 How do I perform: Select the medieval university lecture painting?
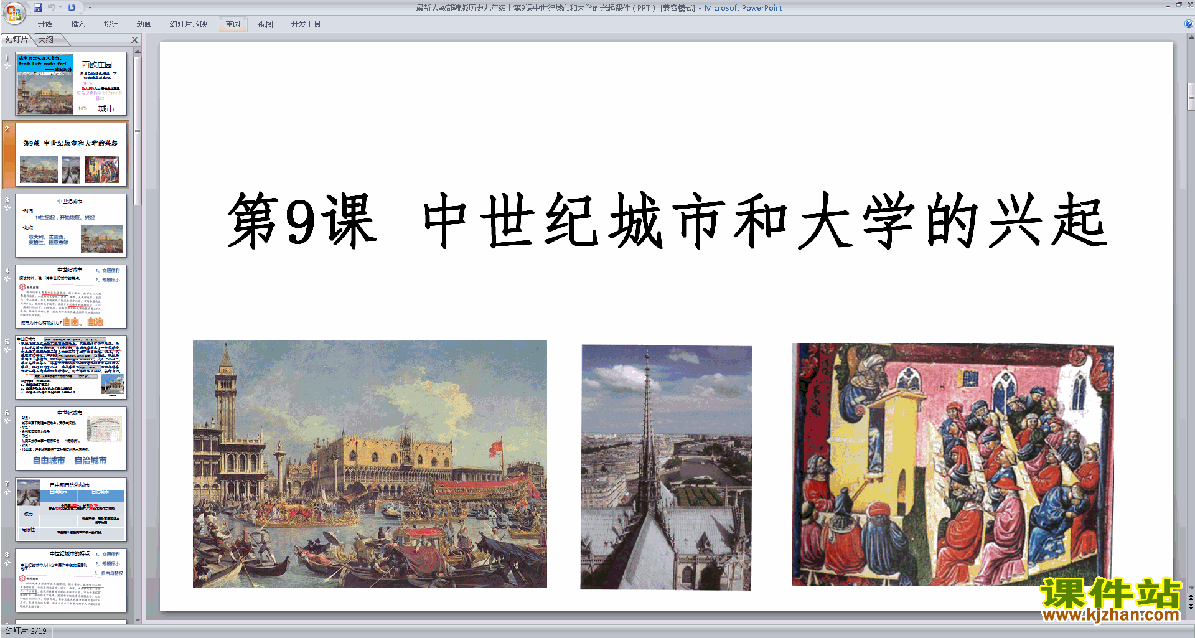[953, 464]
